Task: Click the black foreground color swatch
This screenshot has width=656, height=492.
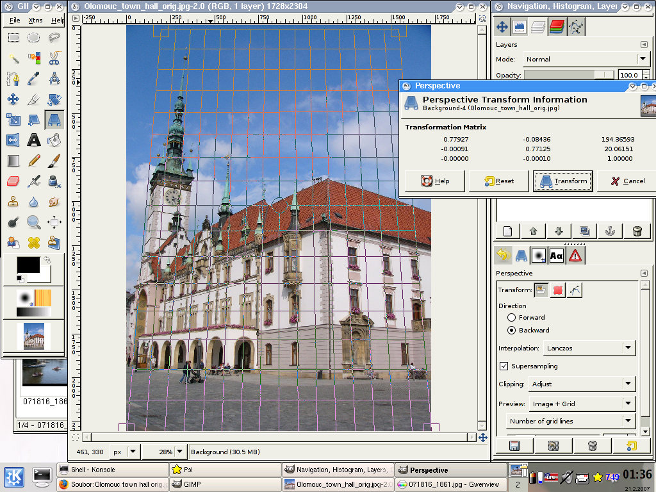Action: pos(28,265)
